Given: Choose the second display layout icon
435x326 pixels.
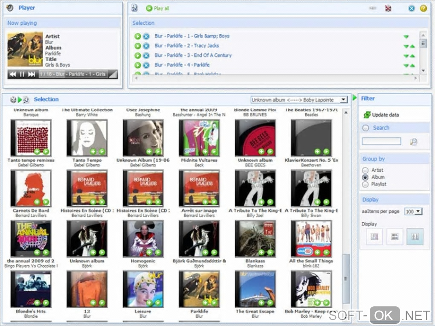Looking at the screenshot, I should click(x=394, y=236).
